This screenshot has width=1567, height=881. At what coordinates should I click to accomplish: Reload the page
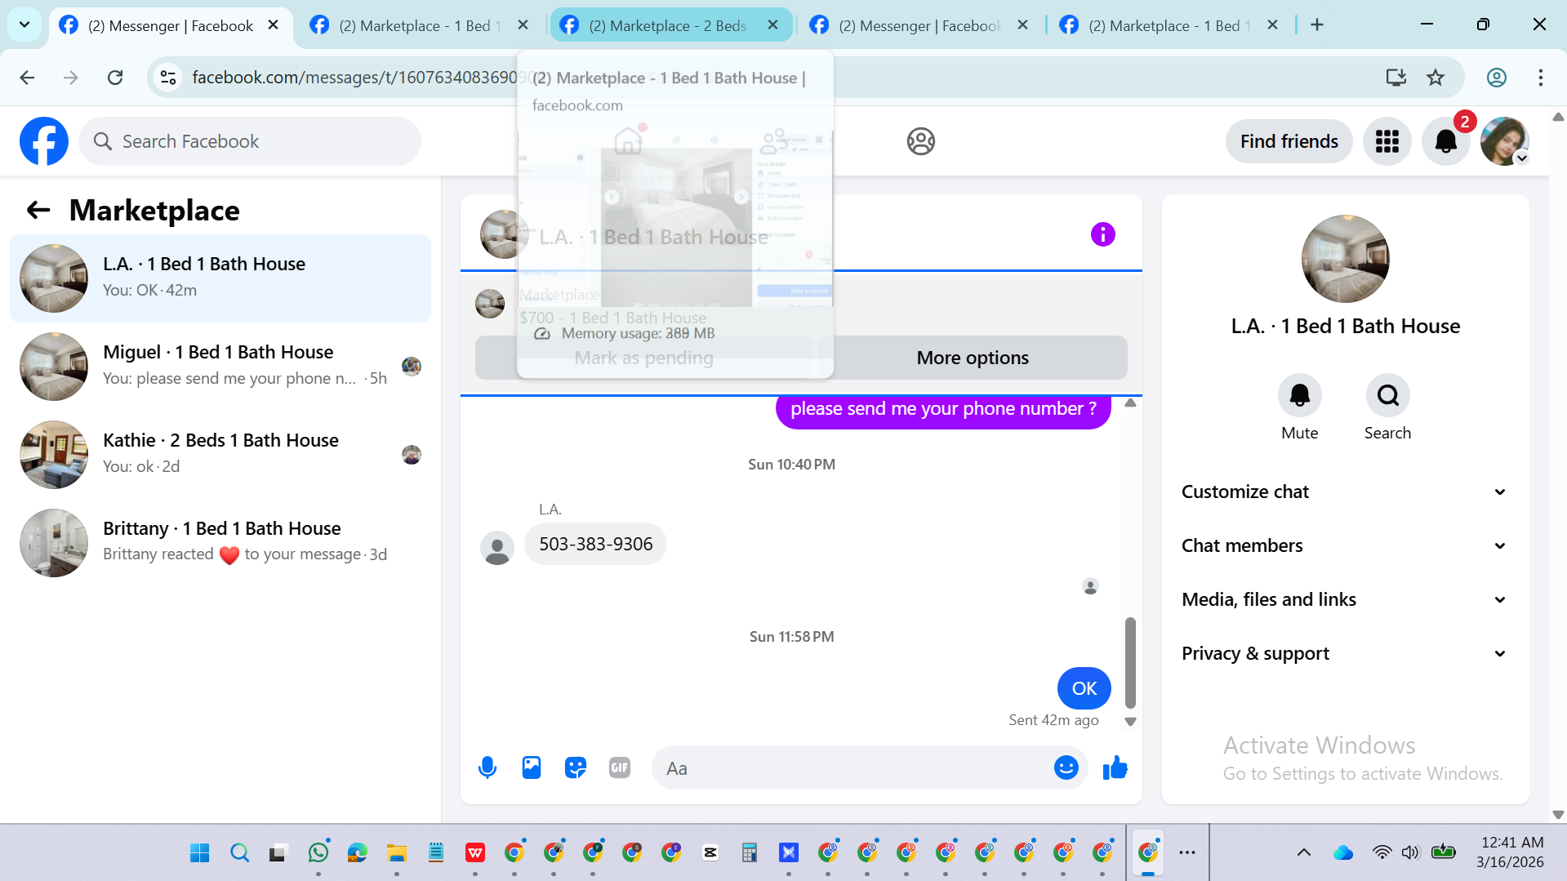[x=115, y=78]
